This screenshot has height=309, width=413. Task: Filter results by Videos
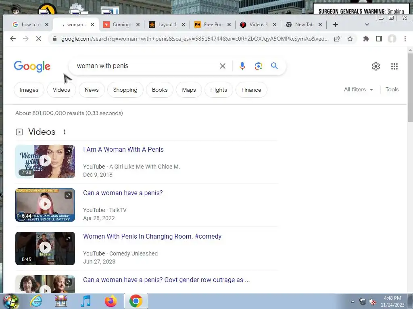point(61,90)
